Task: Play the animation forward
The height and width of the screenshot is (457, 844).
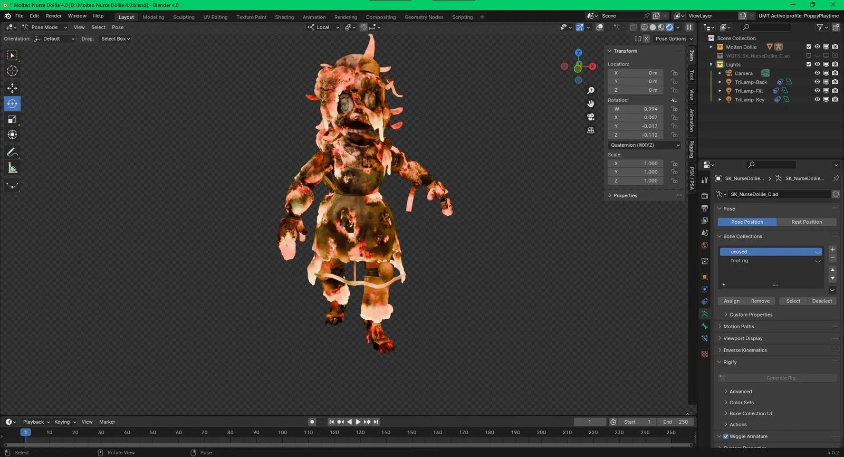Action: pyautogui.click(x=358, y=422)
